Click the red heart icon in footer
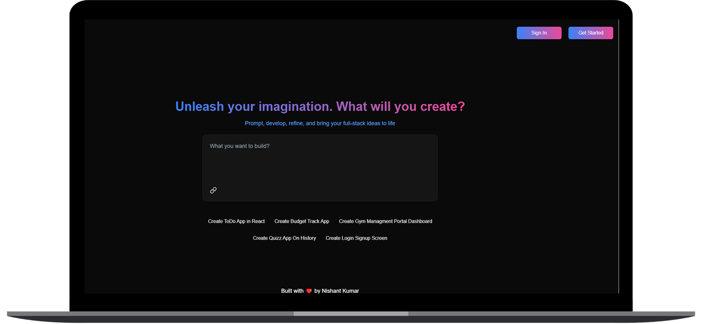The width and height of the screenshot is (702, 324). pos(309,291)
